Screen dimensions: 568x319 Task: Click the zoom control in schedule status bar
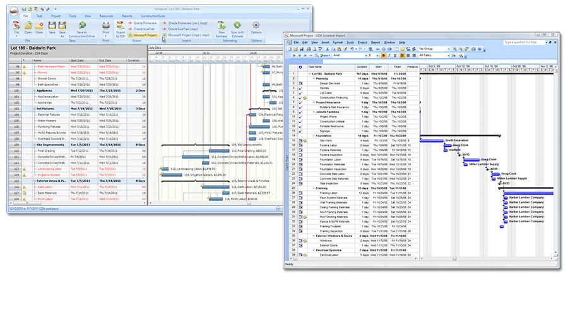pyautogui.click(x=278, y=208)
